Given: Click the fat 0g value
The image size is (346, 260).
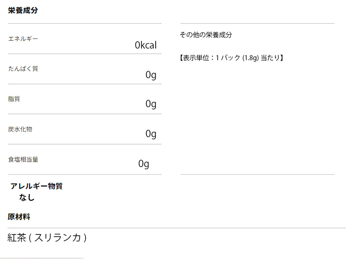Looking at the screenshot, I should tap(151, 104).
